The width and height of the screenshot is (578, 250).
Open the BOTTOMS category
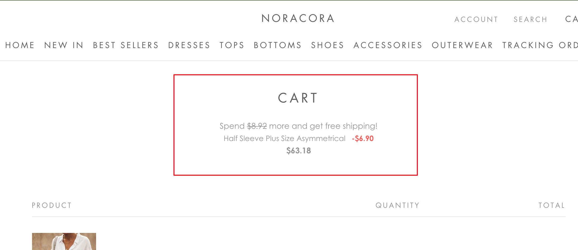[278, 45]
